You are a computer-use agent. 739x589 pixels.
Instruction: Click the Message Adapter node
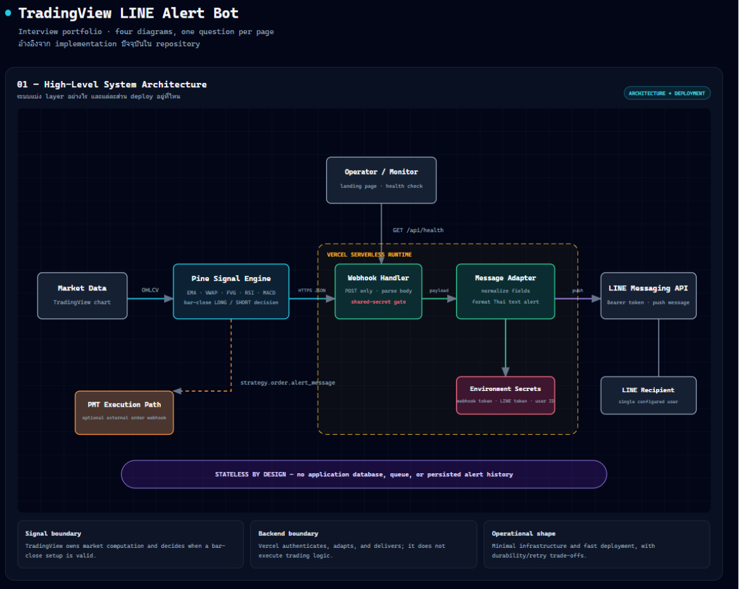(505, 292)
